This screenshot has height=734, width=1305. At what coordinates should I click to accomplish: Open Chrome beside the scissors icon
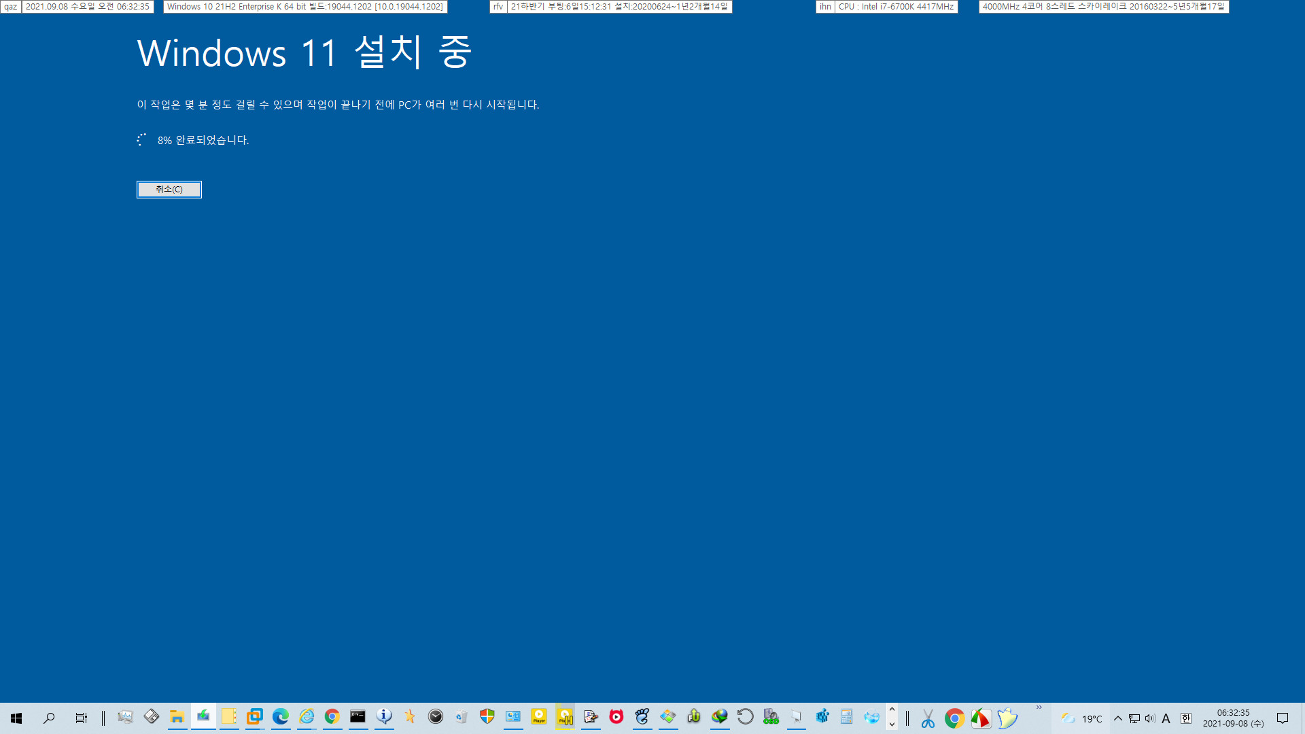coord(954,718)
